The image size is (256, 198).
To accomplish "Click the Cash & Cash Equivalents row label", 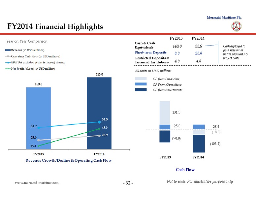I will pos(145,45).
